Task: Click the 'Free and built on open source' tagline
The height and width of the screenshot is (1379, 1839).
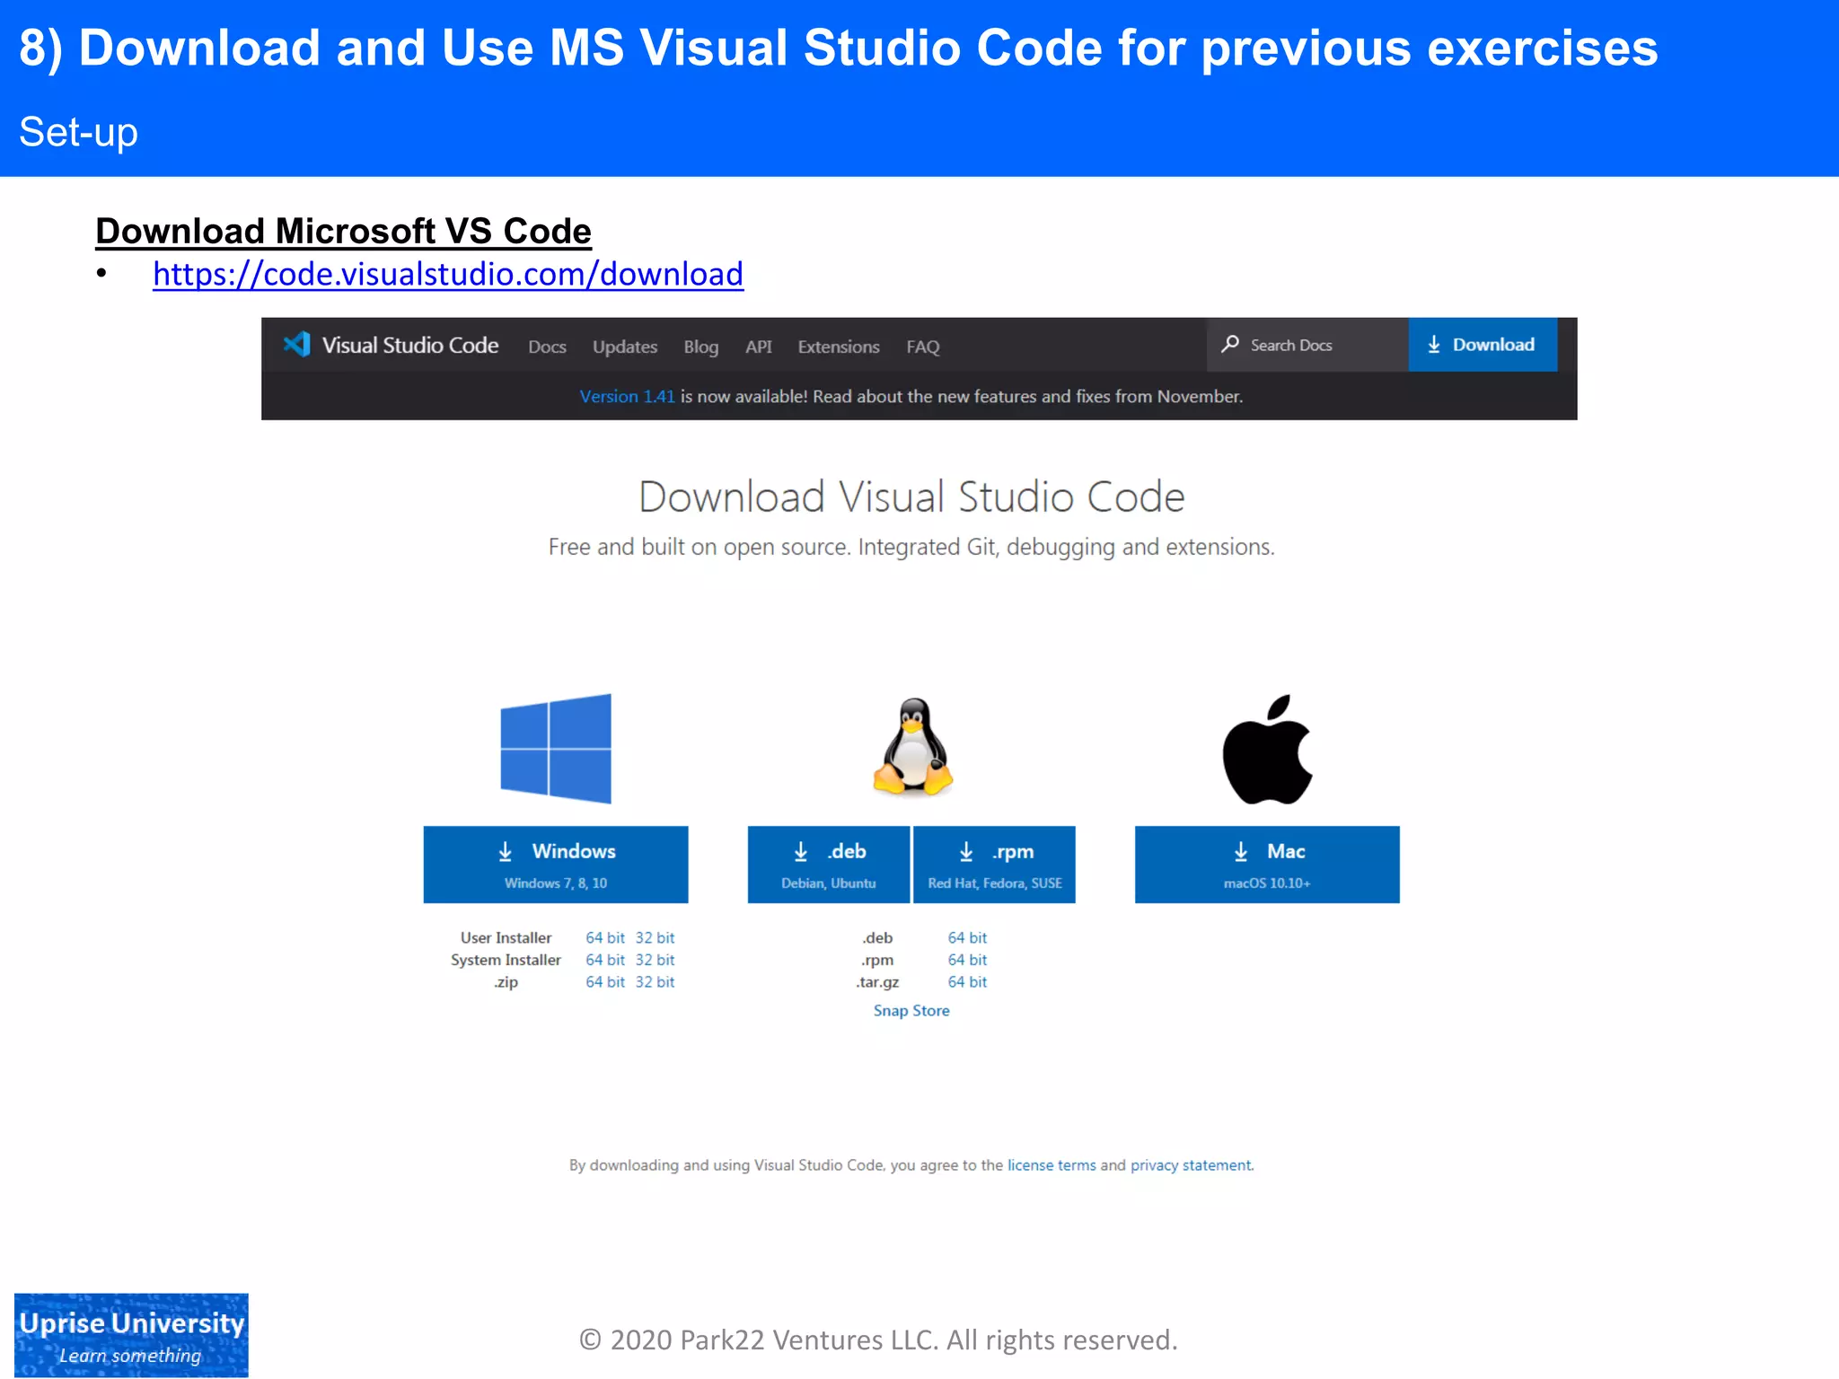Action: [x=911, y=547]
